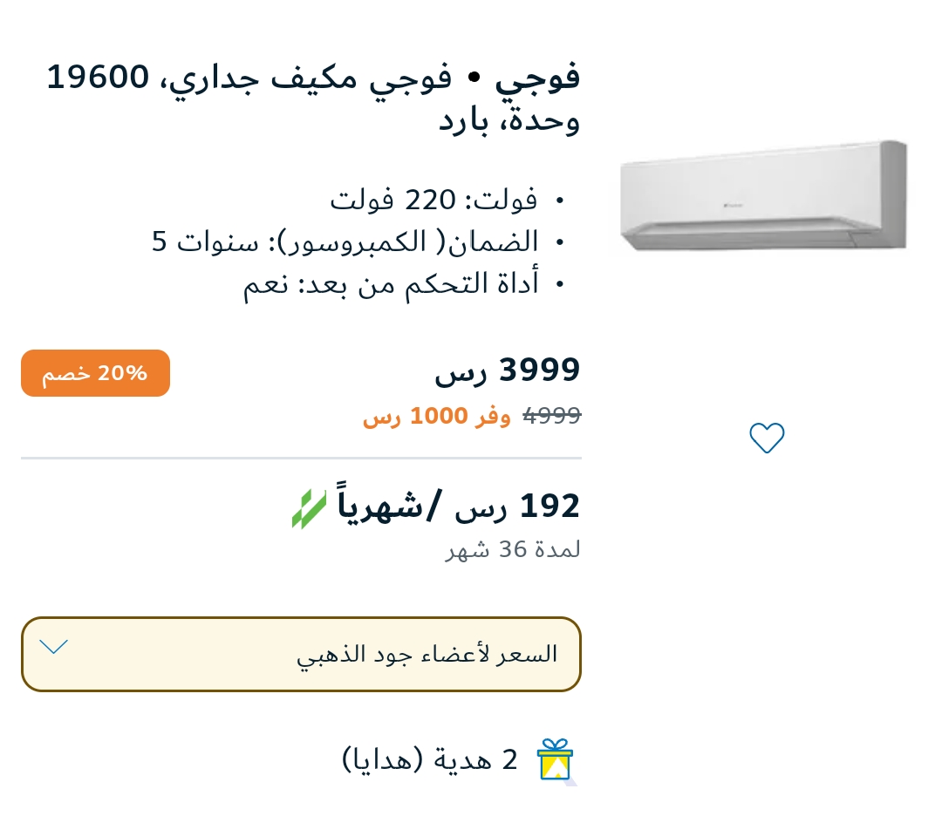Viewport: 942px width, 816px height.
Task: Click the second line of product title
Action: (x=509, y=120)
